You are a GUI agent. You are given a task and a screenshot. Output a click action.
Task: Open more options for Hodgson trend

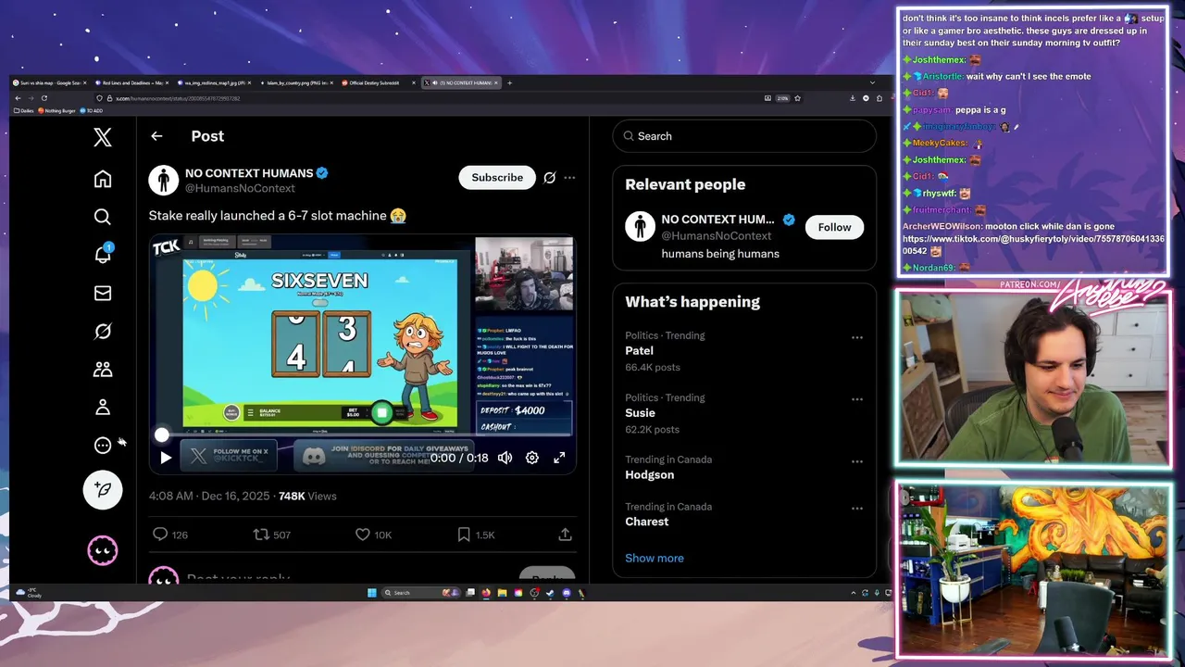pyautogui.click(x=857, y=461)
